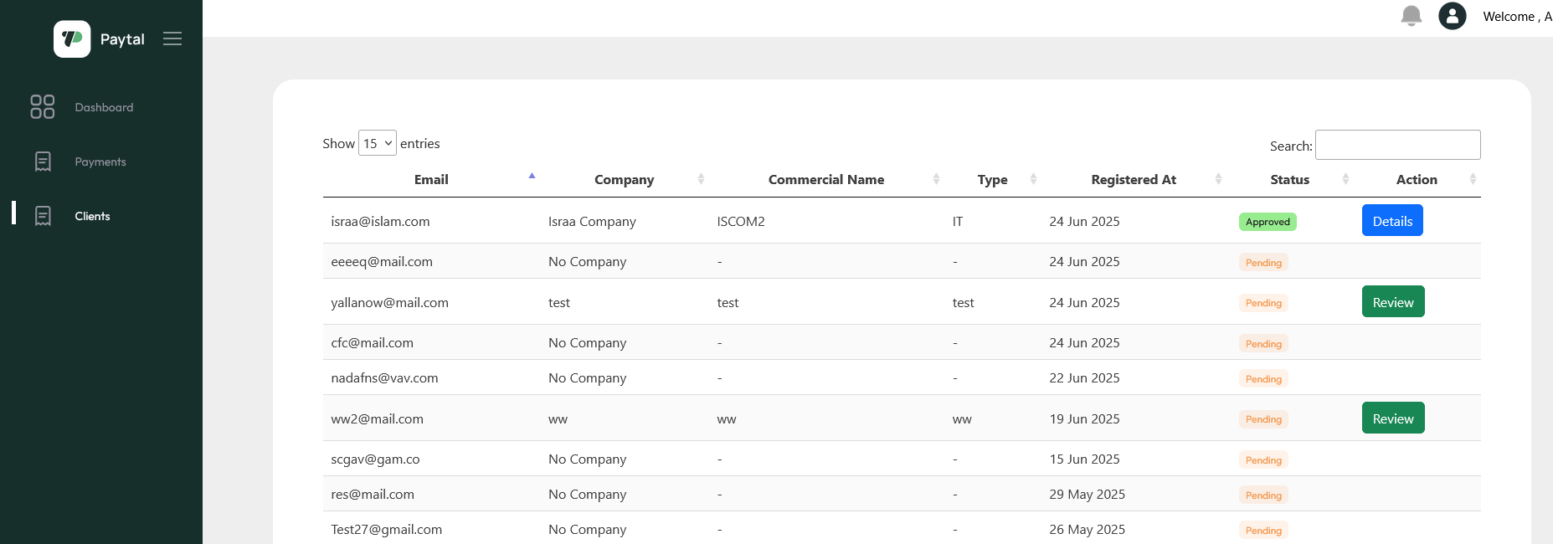Sort by Registered At column

click(1134, 180)
